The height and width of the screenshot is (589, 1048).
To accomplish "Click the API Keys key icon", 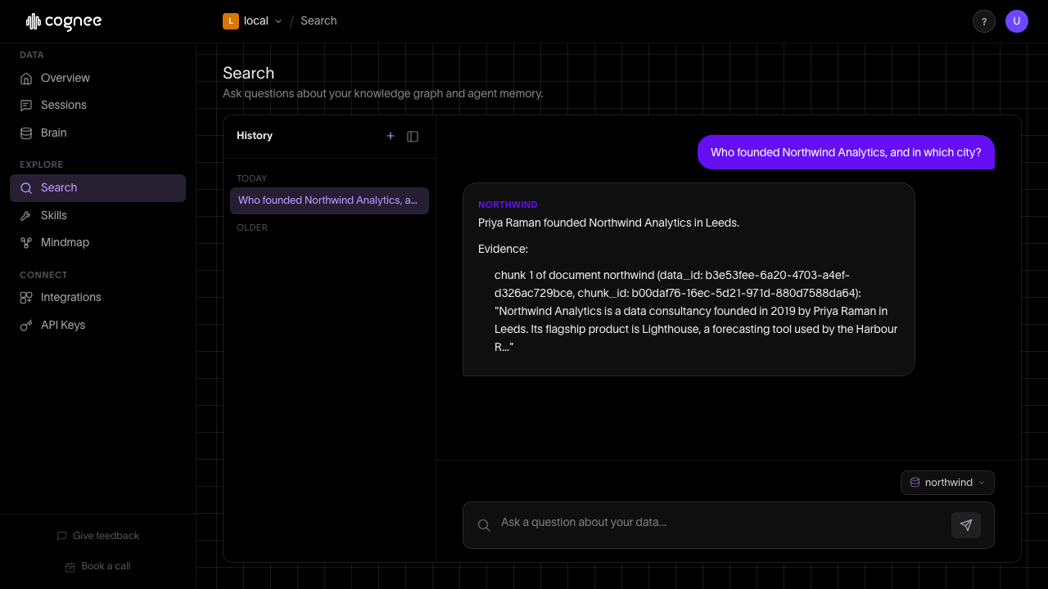I will click(x=26, y=326).
